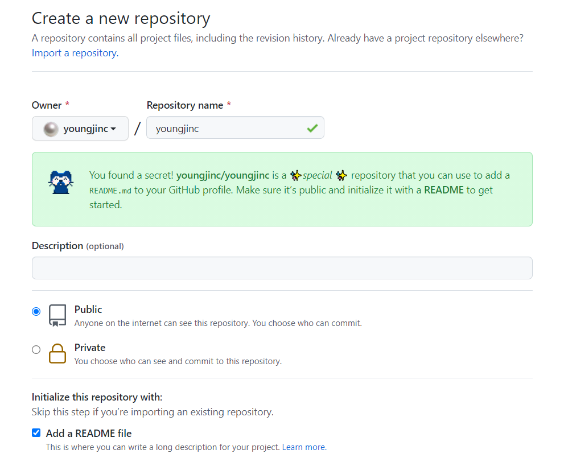
Task: Click the README.md monospace text in the banner
Action: click(110, 191)
